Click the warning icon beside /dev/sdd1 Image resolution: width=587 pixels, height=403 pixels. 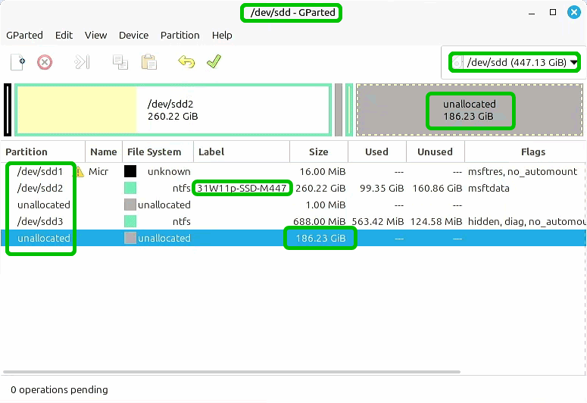[x=78, y=172]
